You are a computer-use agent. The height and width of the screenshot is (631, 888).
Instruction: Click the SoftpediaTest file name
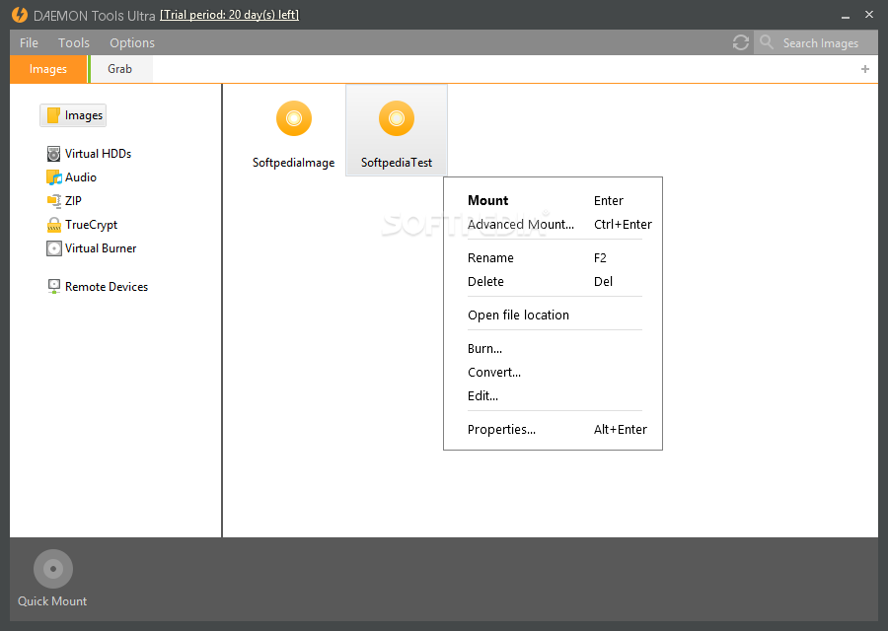tap(397, 163)
